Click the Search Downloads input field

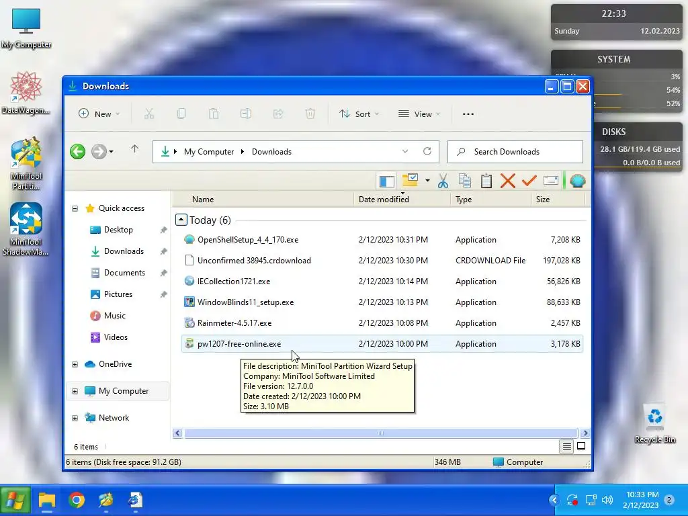[x=515, y=152]
